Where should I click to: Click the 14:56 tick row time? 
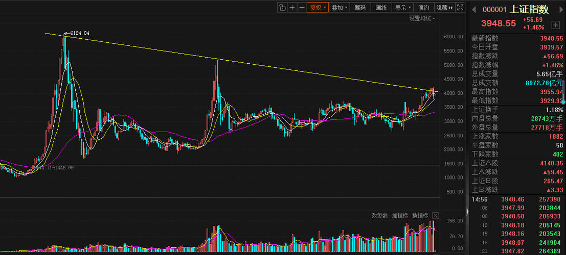[x=479, y=199]
